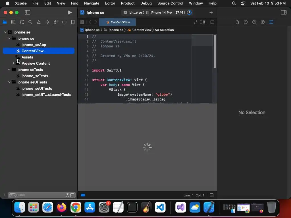Adjust editor options lines icon
Viewport: 291px width, 218px height.
202,22
